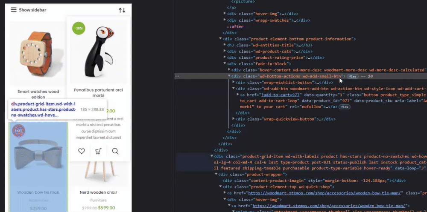The width and height of the screenshot is (427, 212).
Task: Expand the wrap-wishlist-button div
Action: pos(234,82)
